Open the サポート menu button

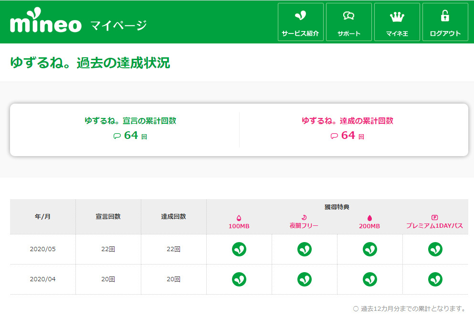pos(348,22)
